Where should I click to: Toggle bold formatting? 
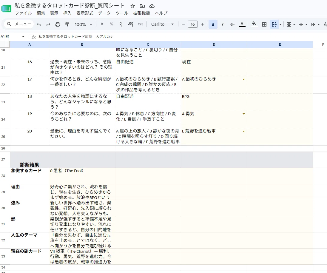[x=213, y=24]
